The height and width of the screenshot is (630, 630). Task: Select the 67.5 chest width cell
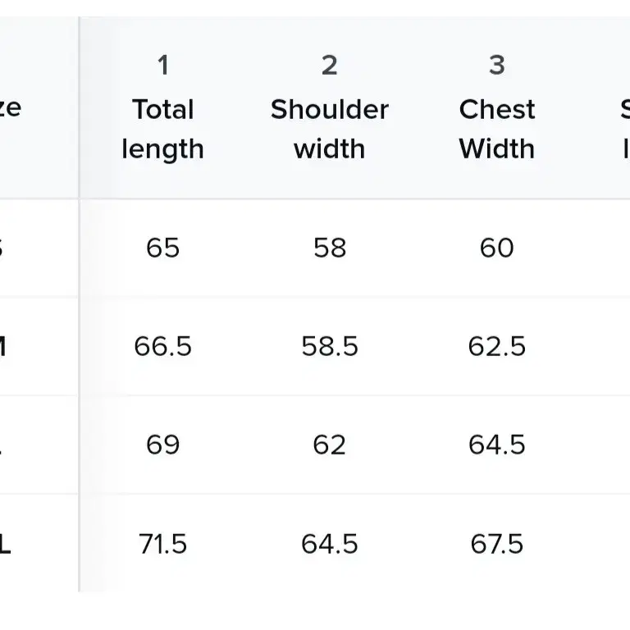(x=497, y=544)
